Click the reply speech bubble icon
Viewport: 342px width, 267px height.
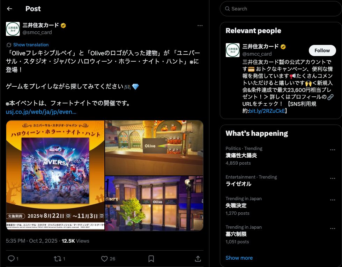coord(11,259)
